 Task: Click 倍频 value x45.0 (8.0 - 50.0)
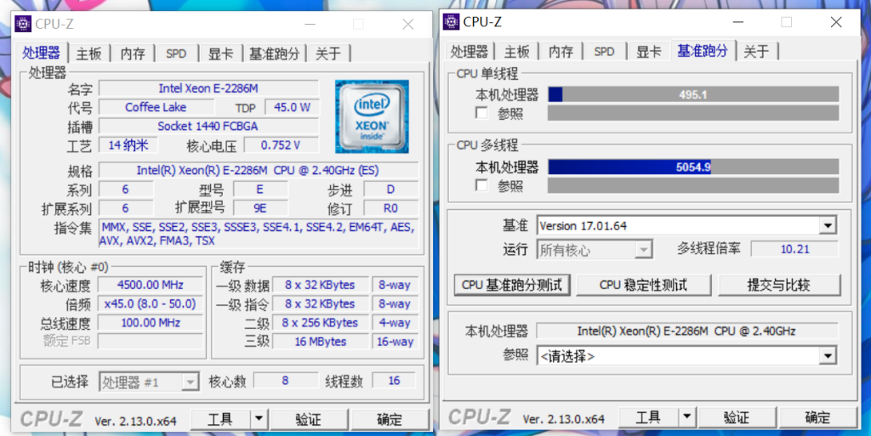[x=151, y=303]
